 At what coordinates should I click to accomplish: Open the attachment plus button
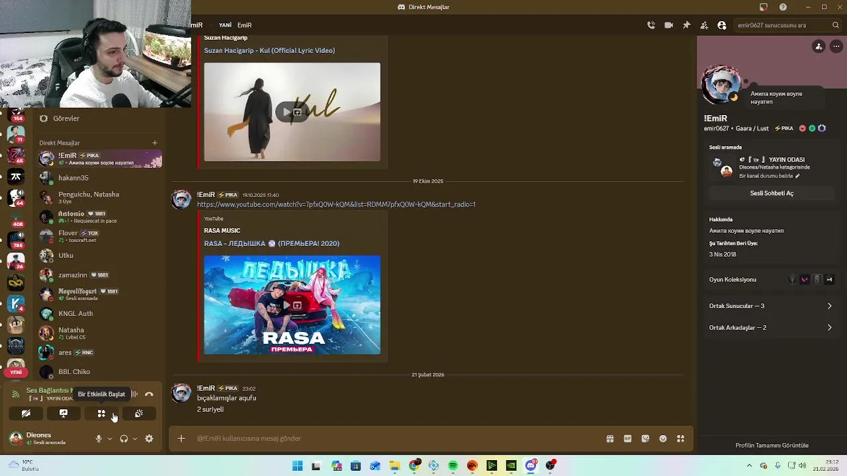[181, 438]
